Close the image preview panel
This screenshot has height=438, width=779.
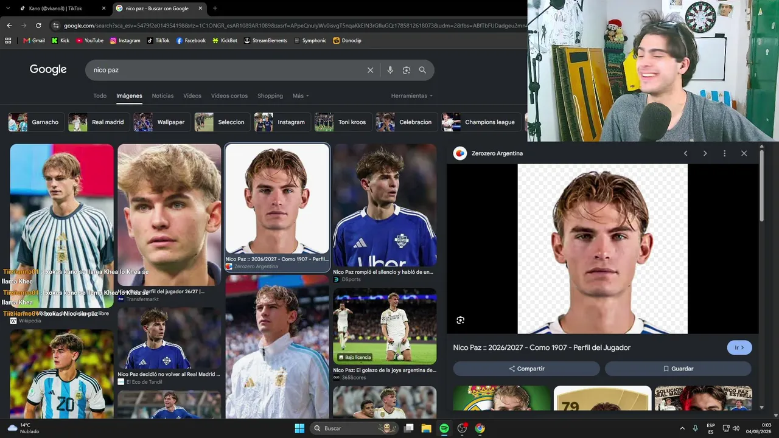click(x=744, y=153)
